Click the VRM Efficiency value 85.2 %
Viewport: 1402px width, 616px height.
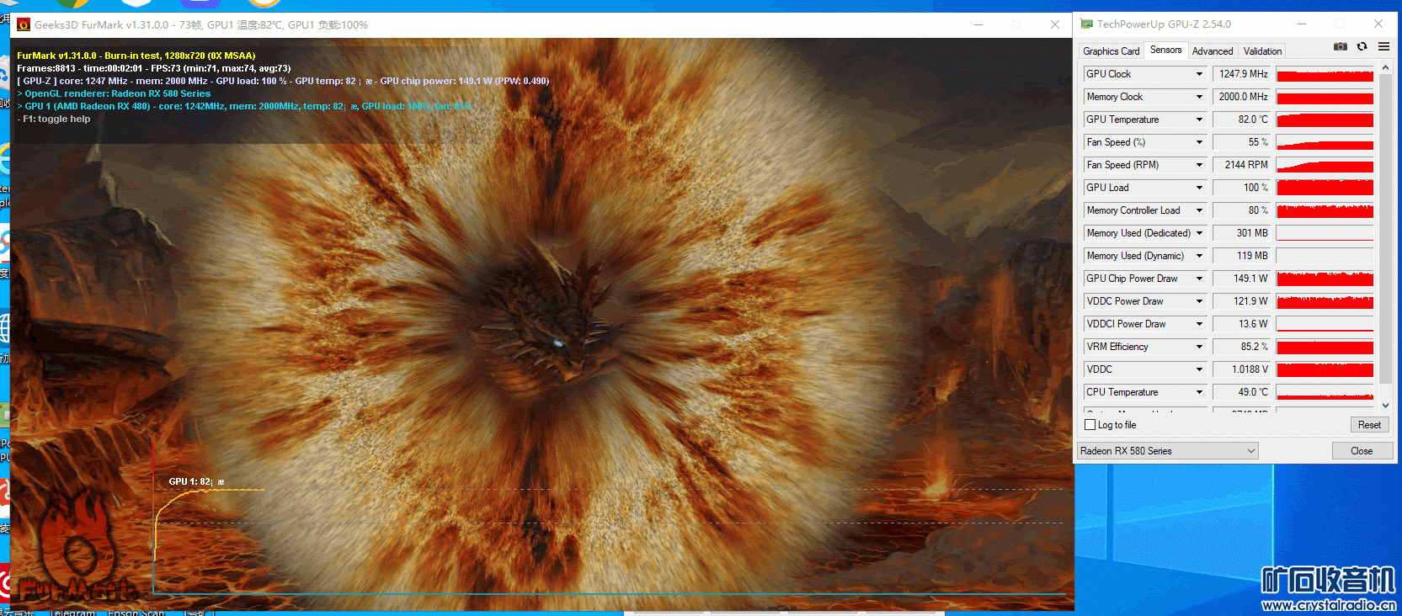click(1242, 347)
